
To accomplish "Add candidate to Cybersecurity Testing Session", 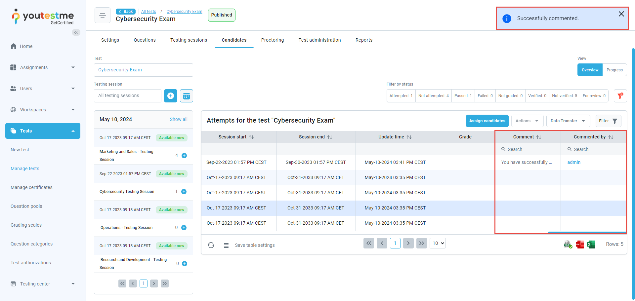I will (x=184, y=192).
